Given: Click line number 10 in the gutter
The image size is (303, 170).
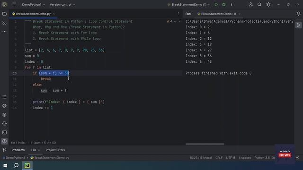Looking at the screenshot, I should [15, 73].
